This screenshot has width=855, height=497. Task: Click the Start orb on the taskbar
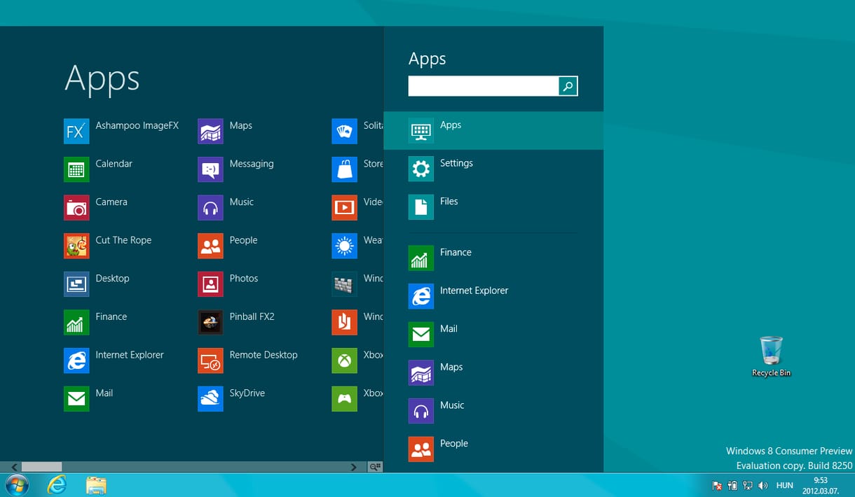tap(17, 485)
